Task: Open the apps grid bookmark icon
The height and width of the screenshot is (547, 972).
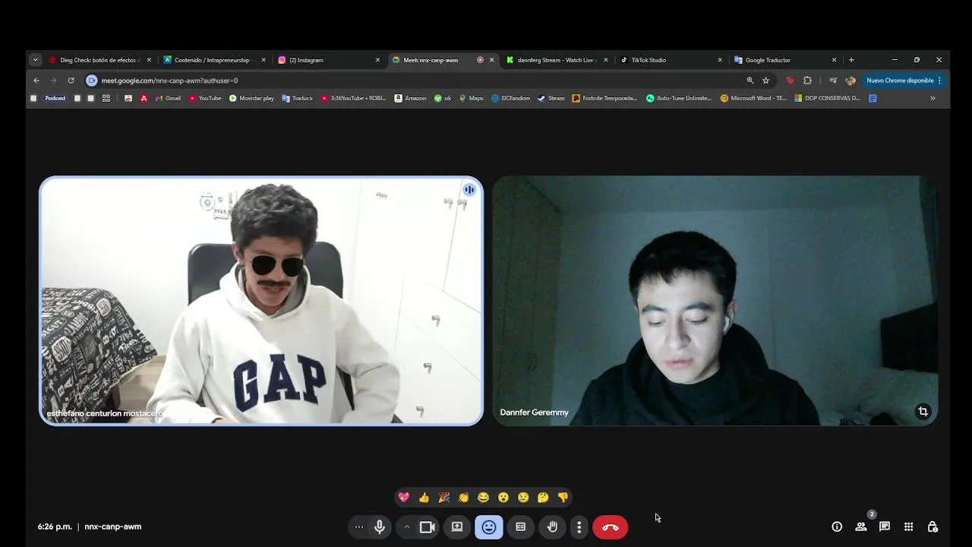Action: pyautogui.click(x=106, y=98)
